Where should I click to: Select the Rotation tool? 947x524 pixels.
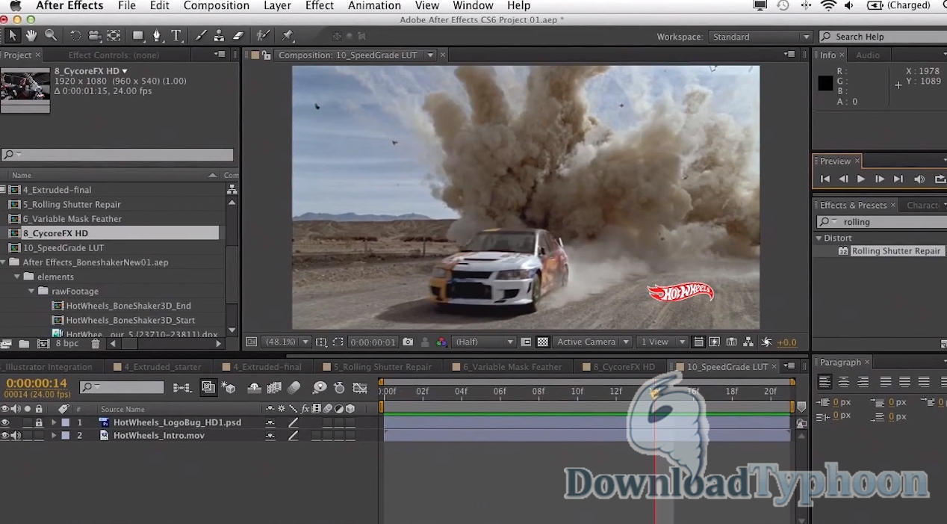click(x=75, y=35)
